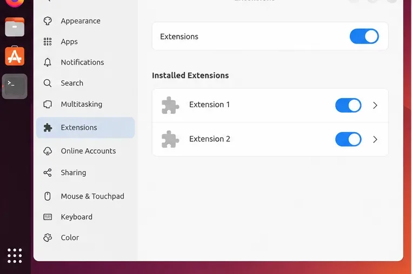This screenshot has height=274, width=412.
Task: Click the Installed Extensions heading
Action: [190, 76]
